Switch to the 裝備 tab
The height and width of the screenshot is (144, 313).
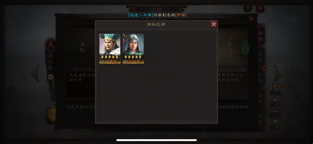tap(261, 57)
